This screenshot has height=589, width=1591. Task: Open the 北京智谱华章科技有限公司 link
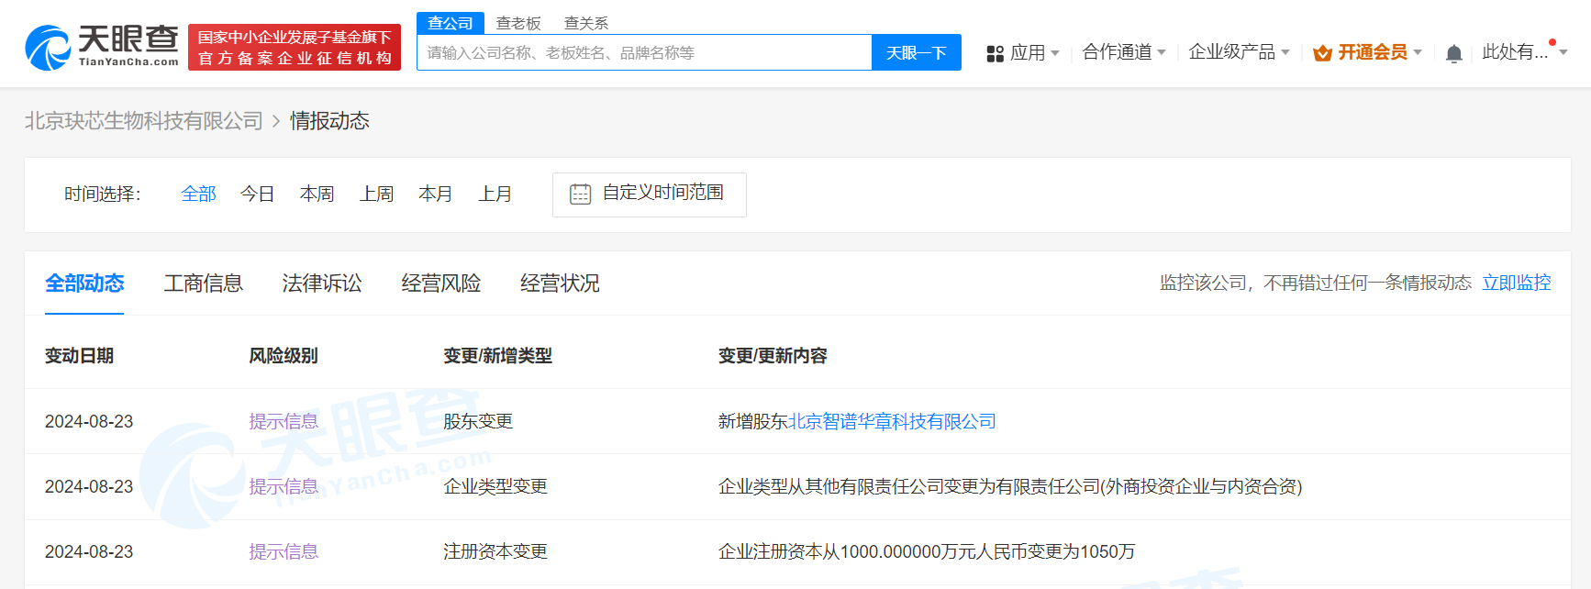click(892, 421)
